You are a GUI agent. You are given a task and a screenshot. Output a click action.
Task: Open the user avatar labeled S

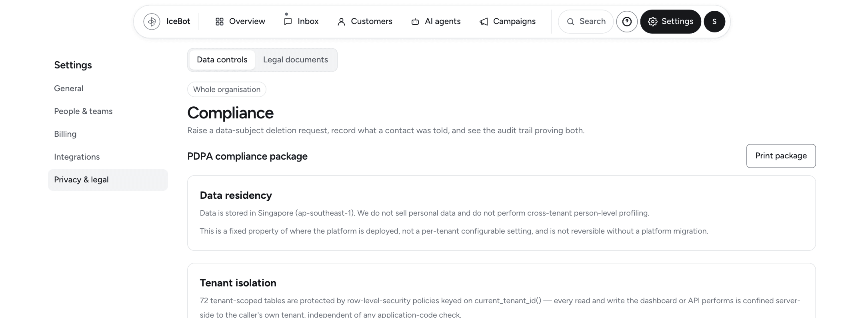point(714,22)
